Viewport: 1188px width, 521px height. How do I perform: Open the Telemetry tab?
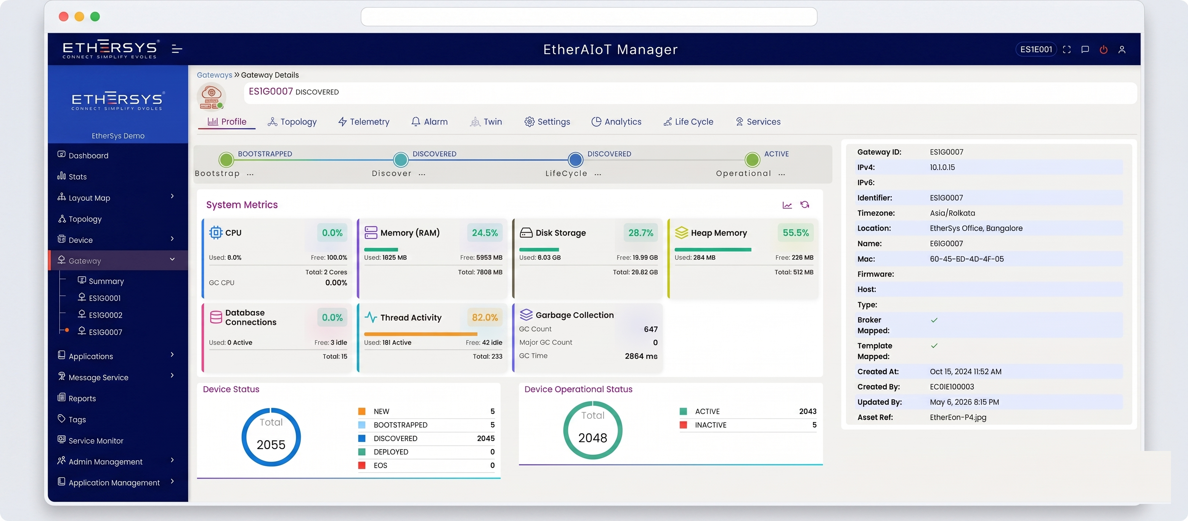point(363,122)
